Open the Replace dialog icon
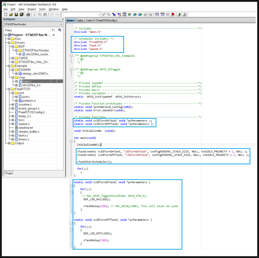 coord(119,15)
